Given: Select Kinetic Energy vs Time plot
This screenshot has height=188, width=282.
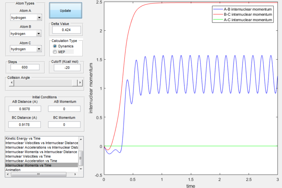Looking at the screenshot, I should [42, 138].
